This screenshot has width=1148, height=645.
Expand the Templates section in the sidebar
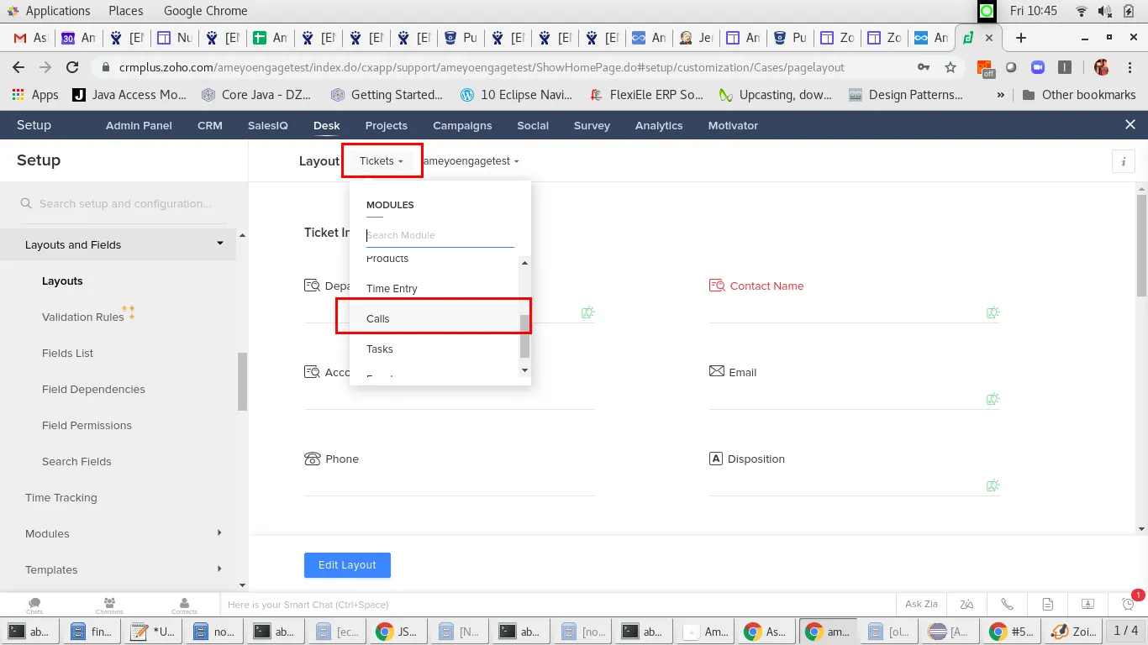219,569
